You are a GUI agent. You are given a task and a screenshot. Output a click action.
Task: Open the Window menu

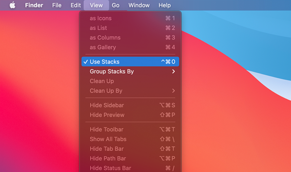[x=139, y=5]
